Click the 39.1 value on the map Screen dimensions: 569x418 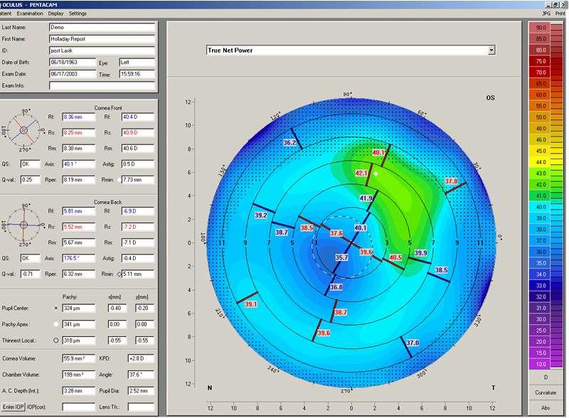(x=251, y=304)
